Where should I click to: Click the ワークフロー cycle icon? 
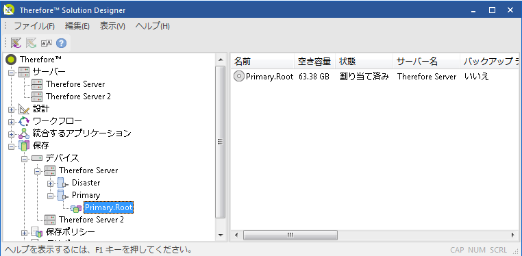click(x=24, y=121)
